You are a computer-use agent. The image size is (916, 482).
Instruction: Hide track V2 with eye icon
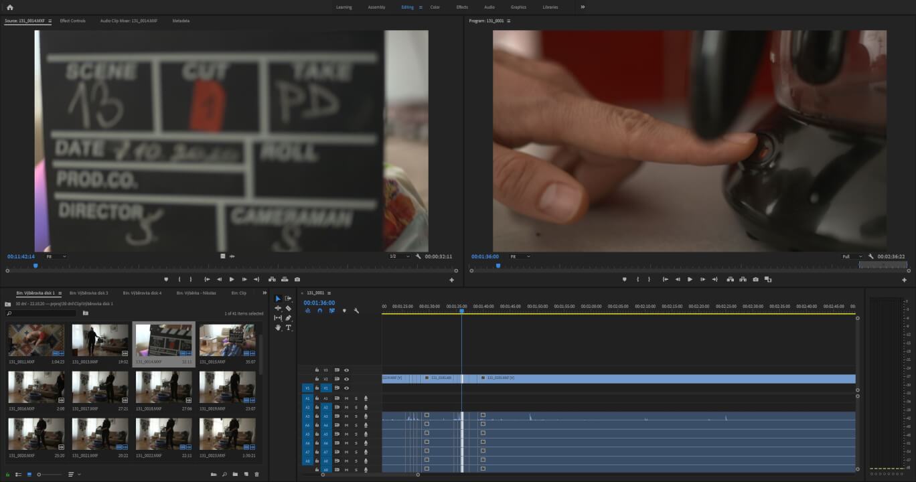point(346,379)
